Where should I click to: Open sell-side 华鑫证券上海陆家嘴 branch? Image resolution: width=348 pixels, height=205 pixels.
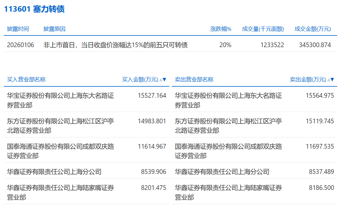228,192
